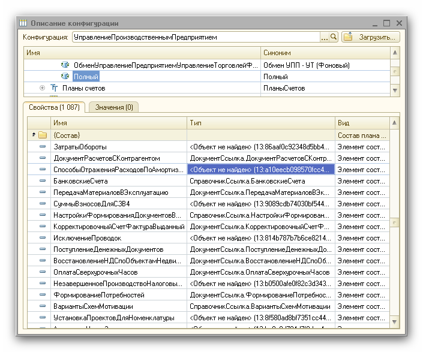Click the magnifier search icon next to configuration
423x352 pixels.
pos(334,37)
